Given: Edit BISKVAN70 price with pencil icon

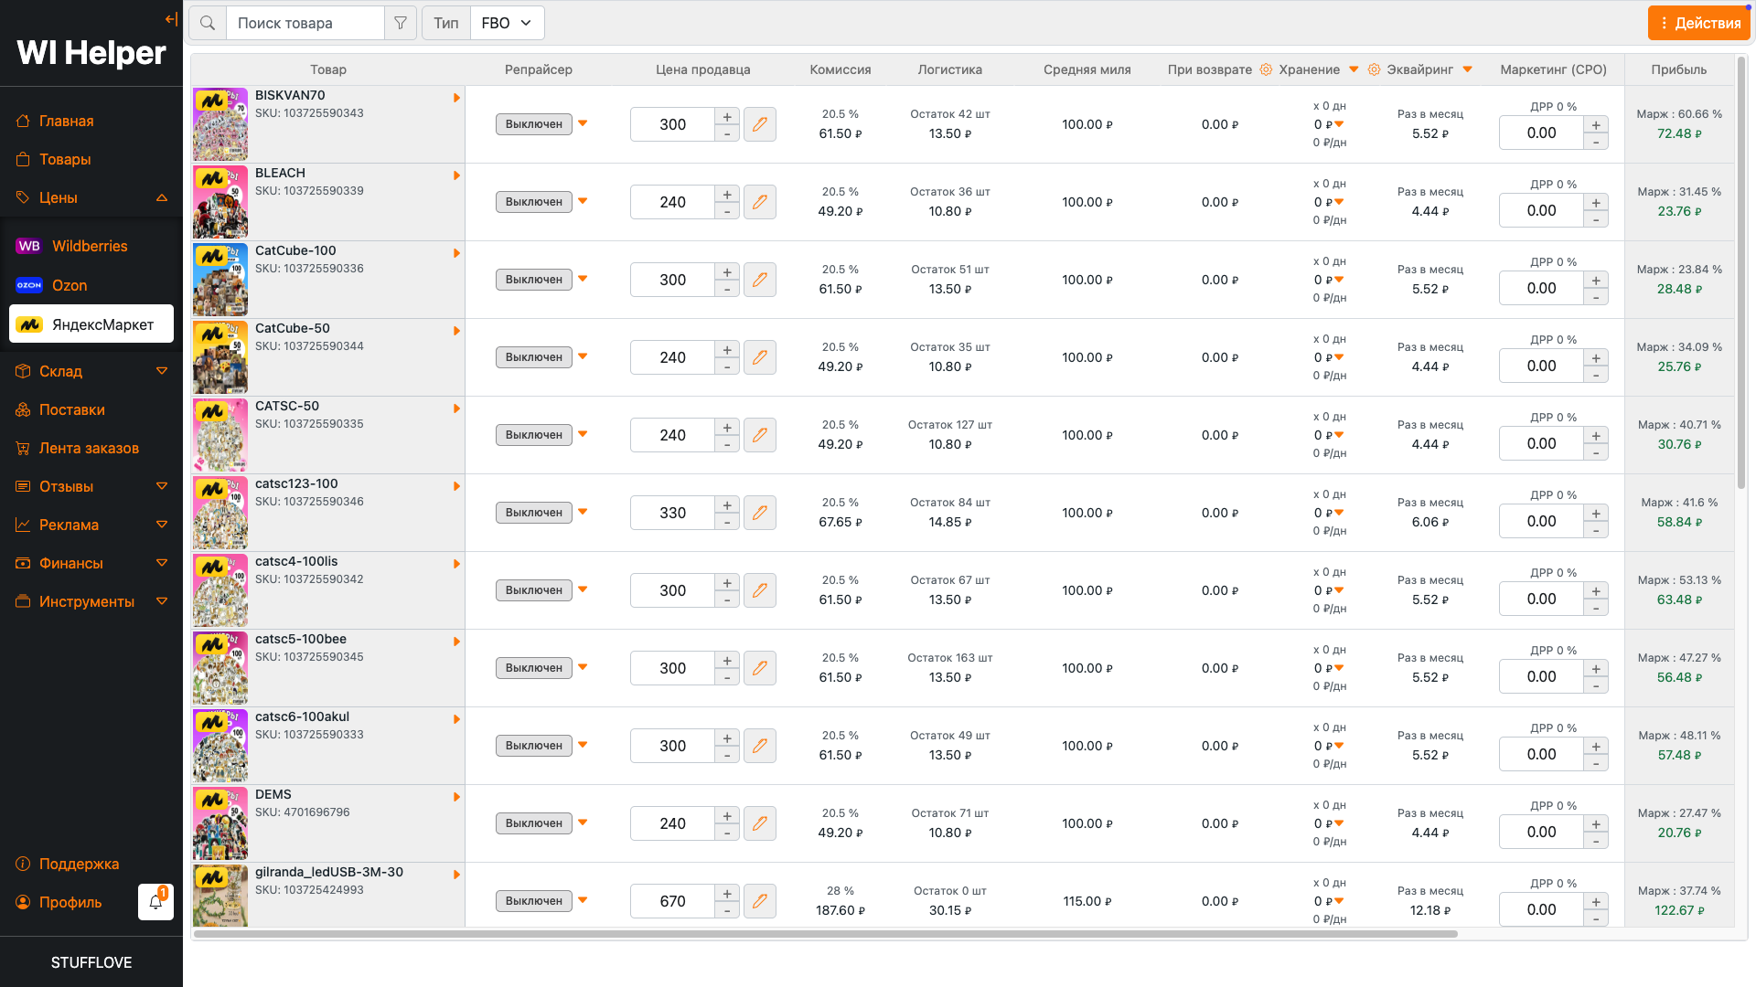Looking at the screenshot, I should click(x=759, y=124).
